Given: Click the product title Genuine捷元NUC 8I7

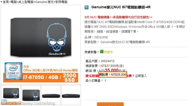Looking at the screenshot, I should click(121, 7).
